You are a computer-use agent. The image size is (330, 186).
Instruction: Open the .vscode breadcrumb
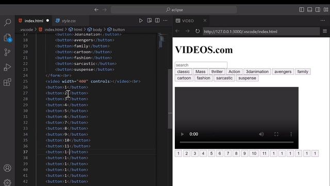coord(26,29)
